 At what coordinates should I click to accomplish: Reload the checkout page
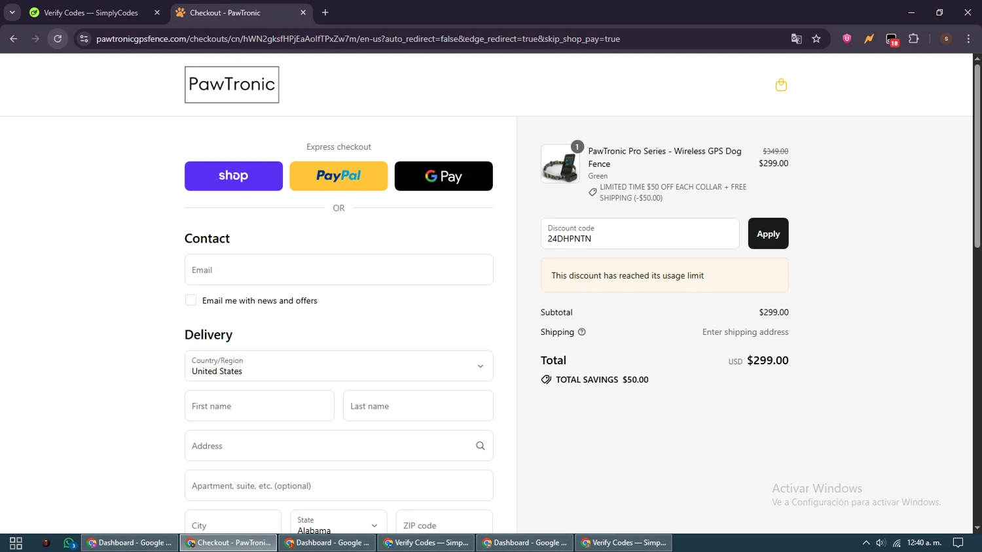tap(58, 39)
